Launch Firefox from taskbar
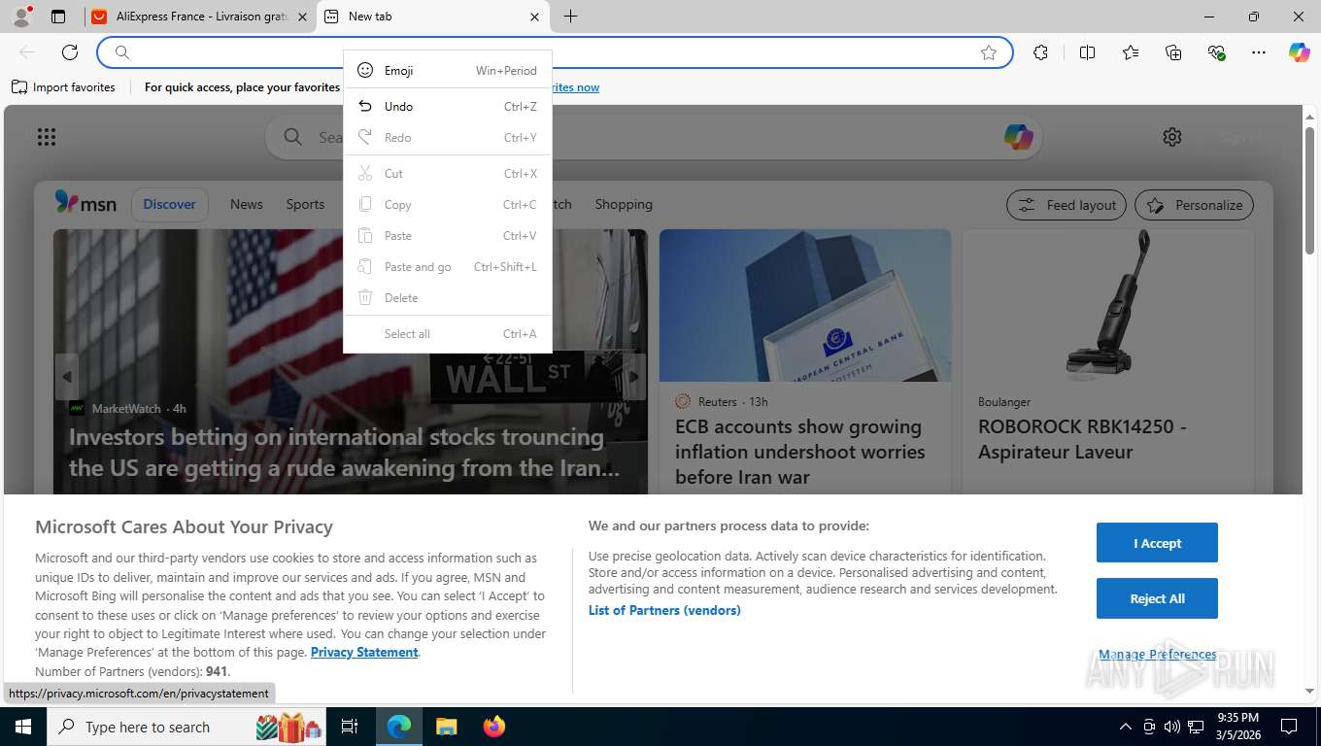Screen dimensions: 1321x746 point(494,727)
